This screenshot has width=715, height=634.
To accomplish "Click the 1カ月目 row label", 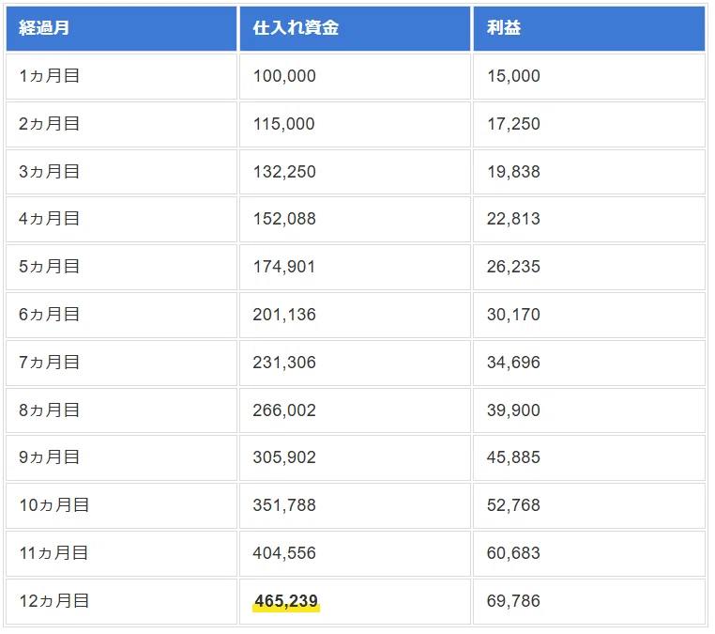I will pos(49,76).
